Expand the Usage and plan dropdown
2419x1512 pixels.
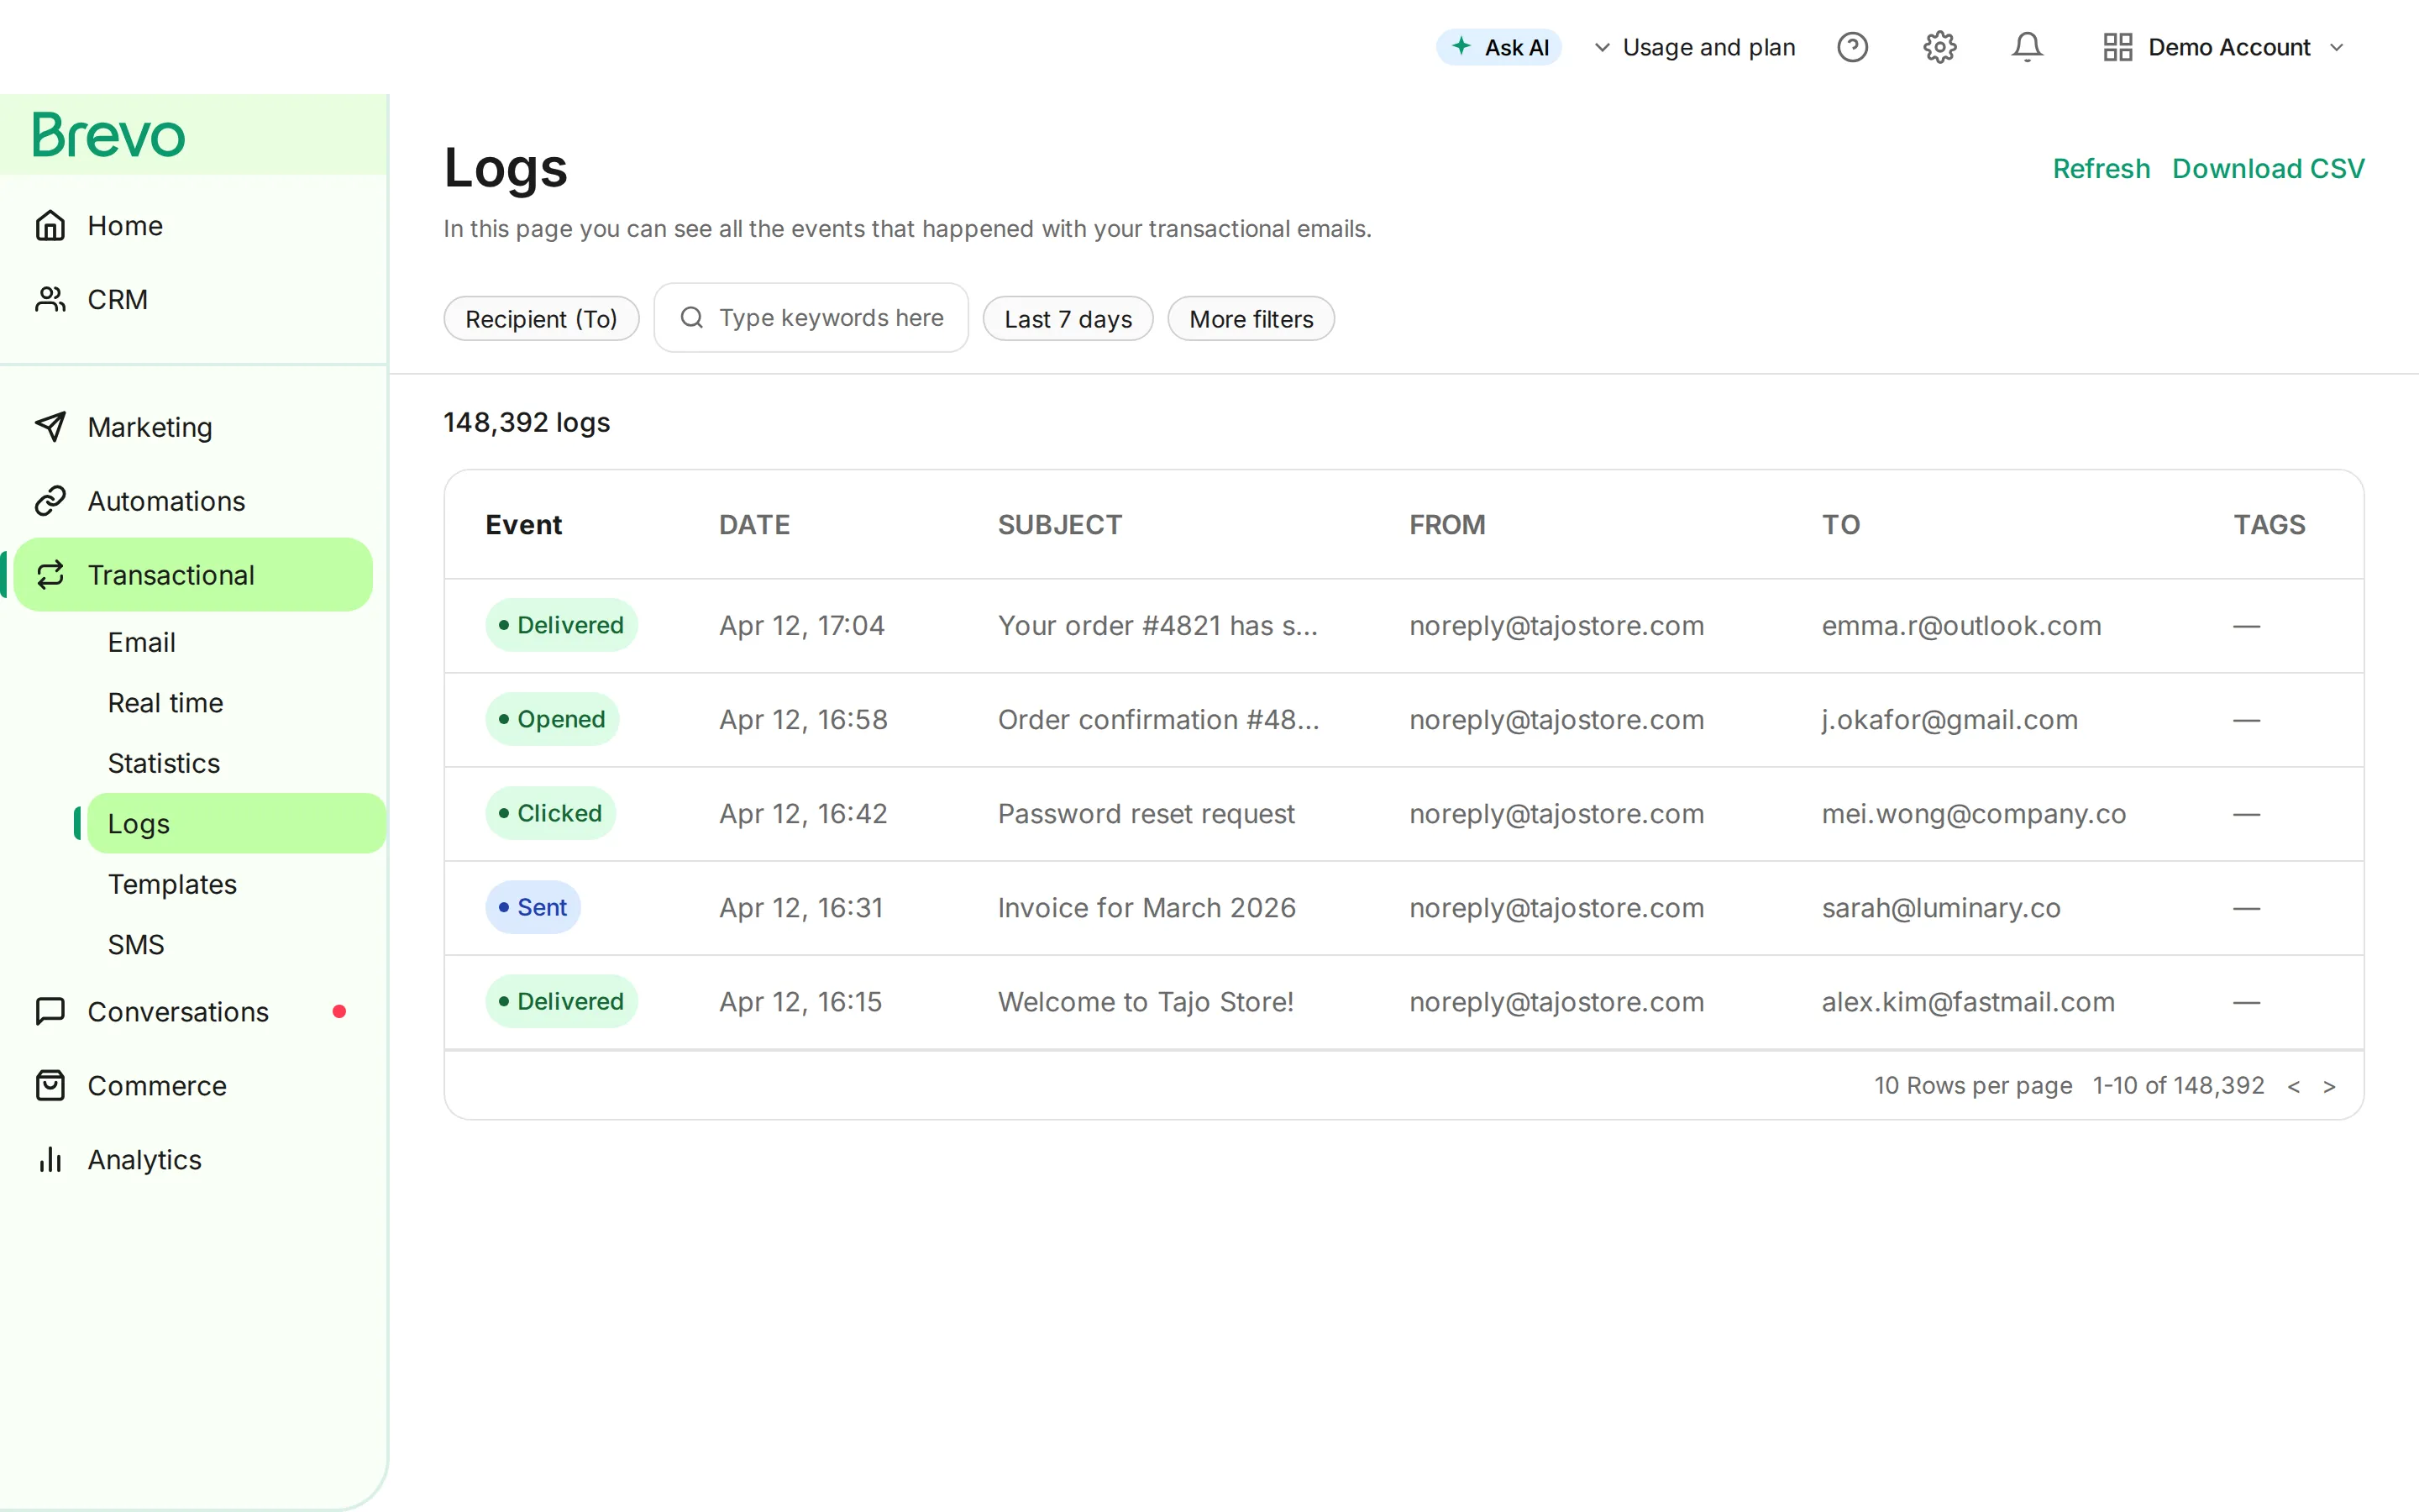tap(1693, 47)
